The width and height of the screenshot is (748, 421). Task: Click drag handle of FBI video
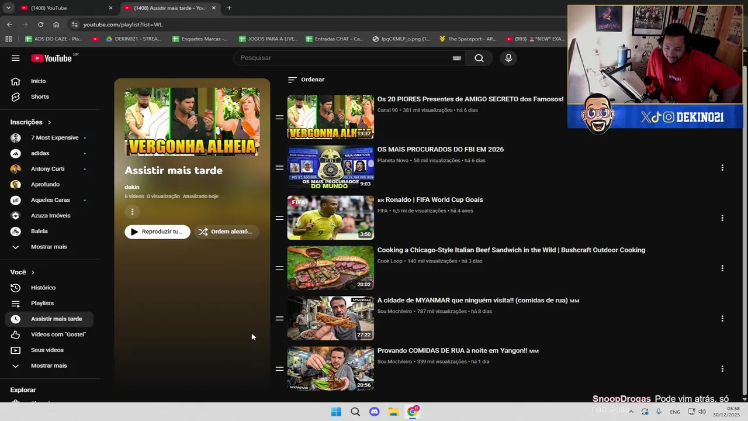279,167
